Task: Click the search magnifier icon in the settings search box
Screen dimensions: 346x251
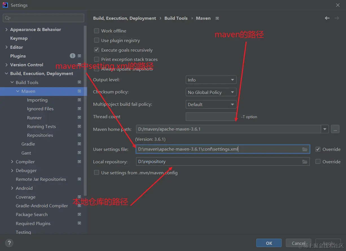Action: (7, 18)
